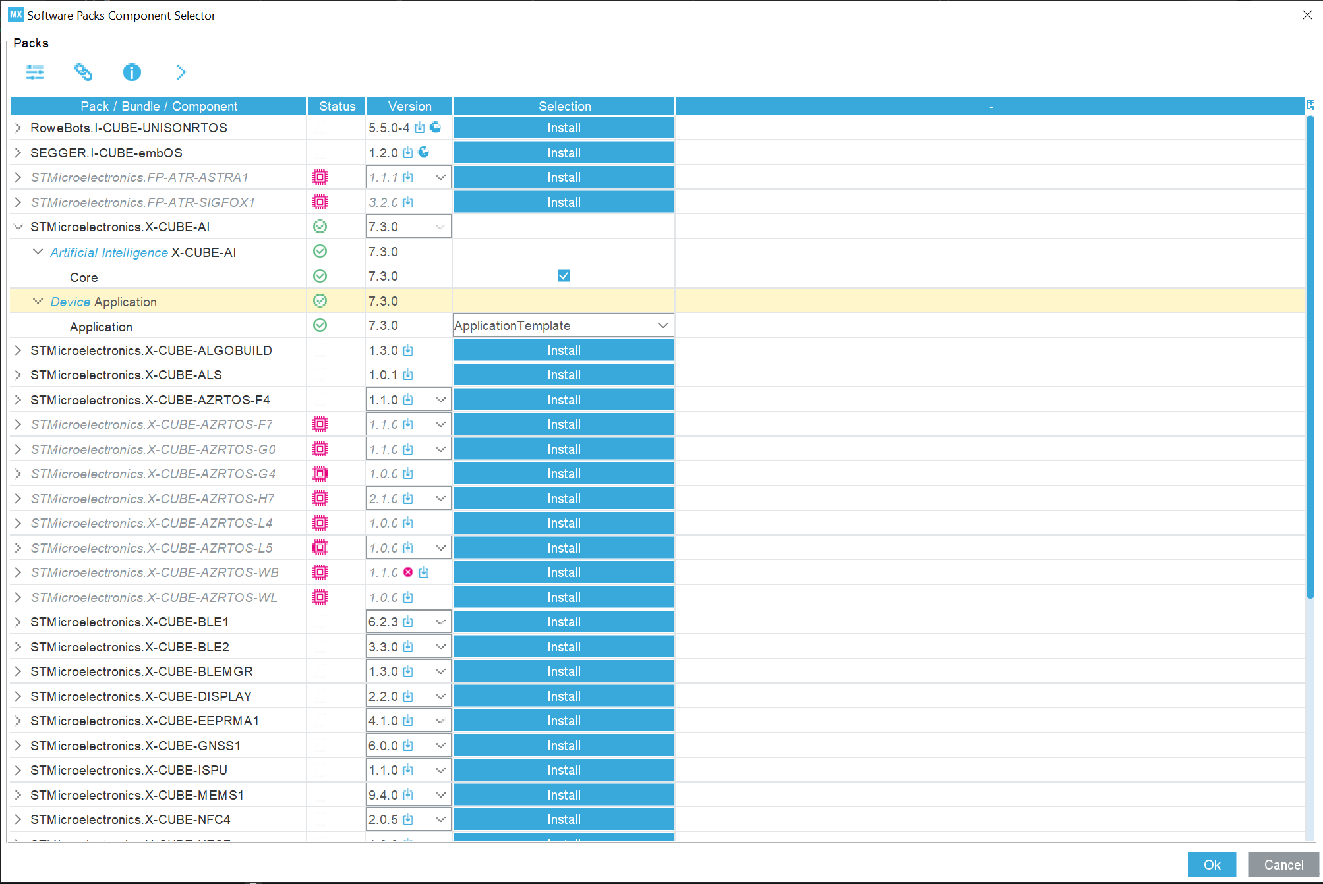This screenshot has height=884, width=1323.
Task: Click red error icon on AZRTOS-WB version
Action: tap(408, 572)
